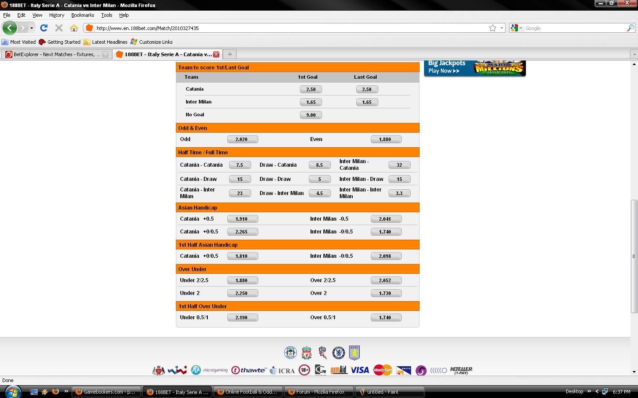The image size is (638, 398).
Task: Open the back/forward history dropdown arrow
Action: 31,28
